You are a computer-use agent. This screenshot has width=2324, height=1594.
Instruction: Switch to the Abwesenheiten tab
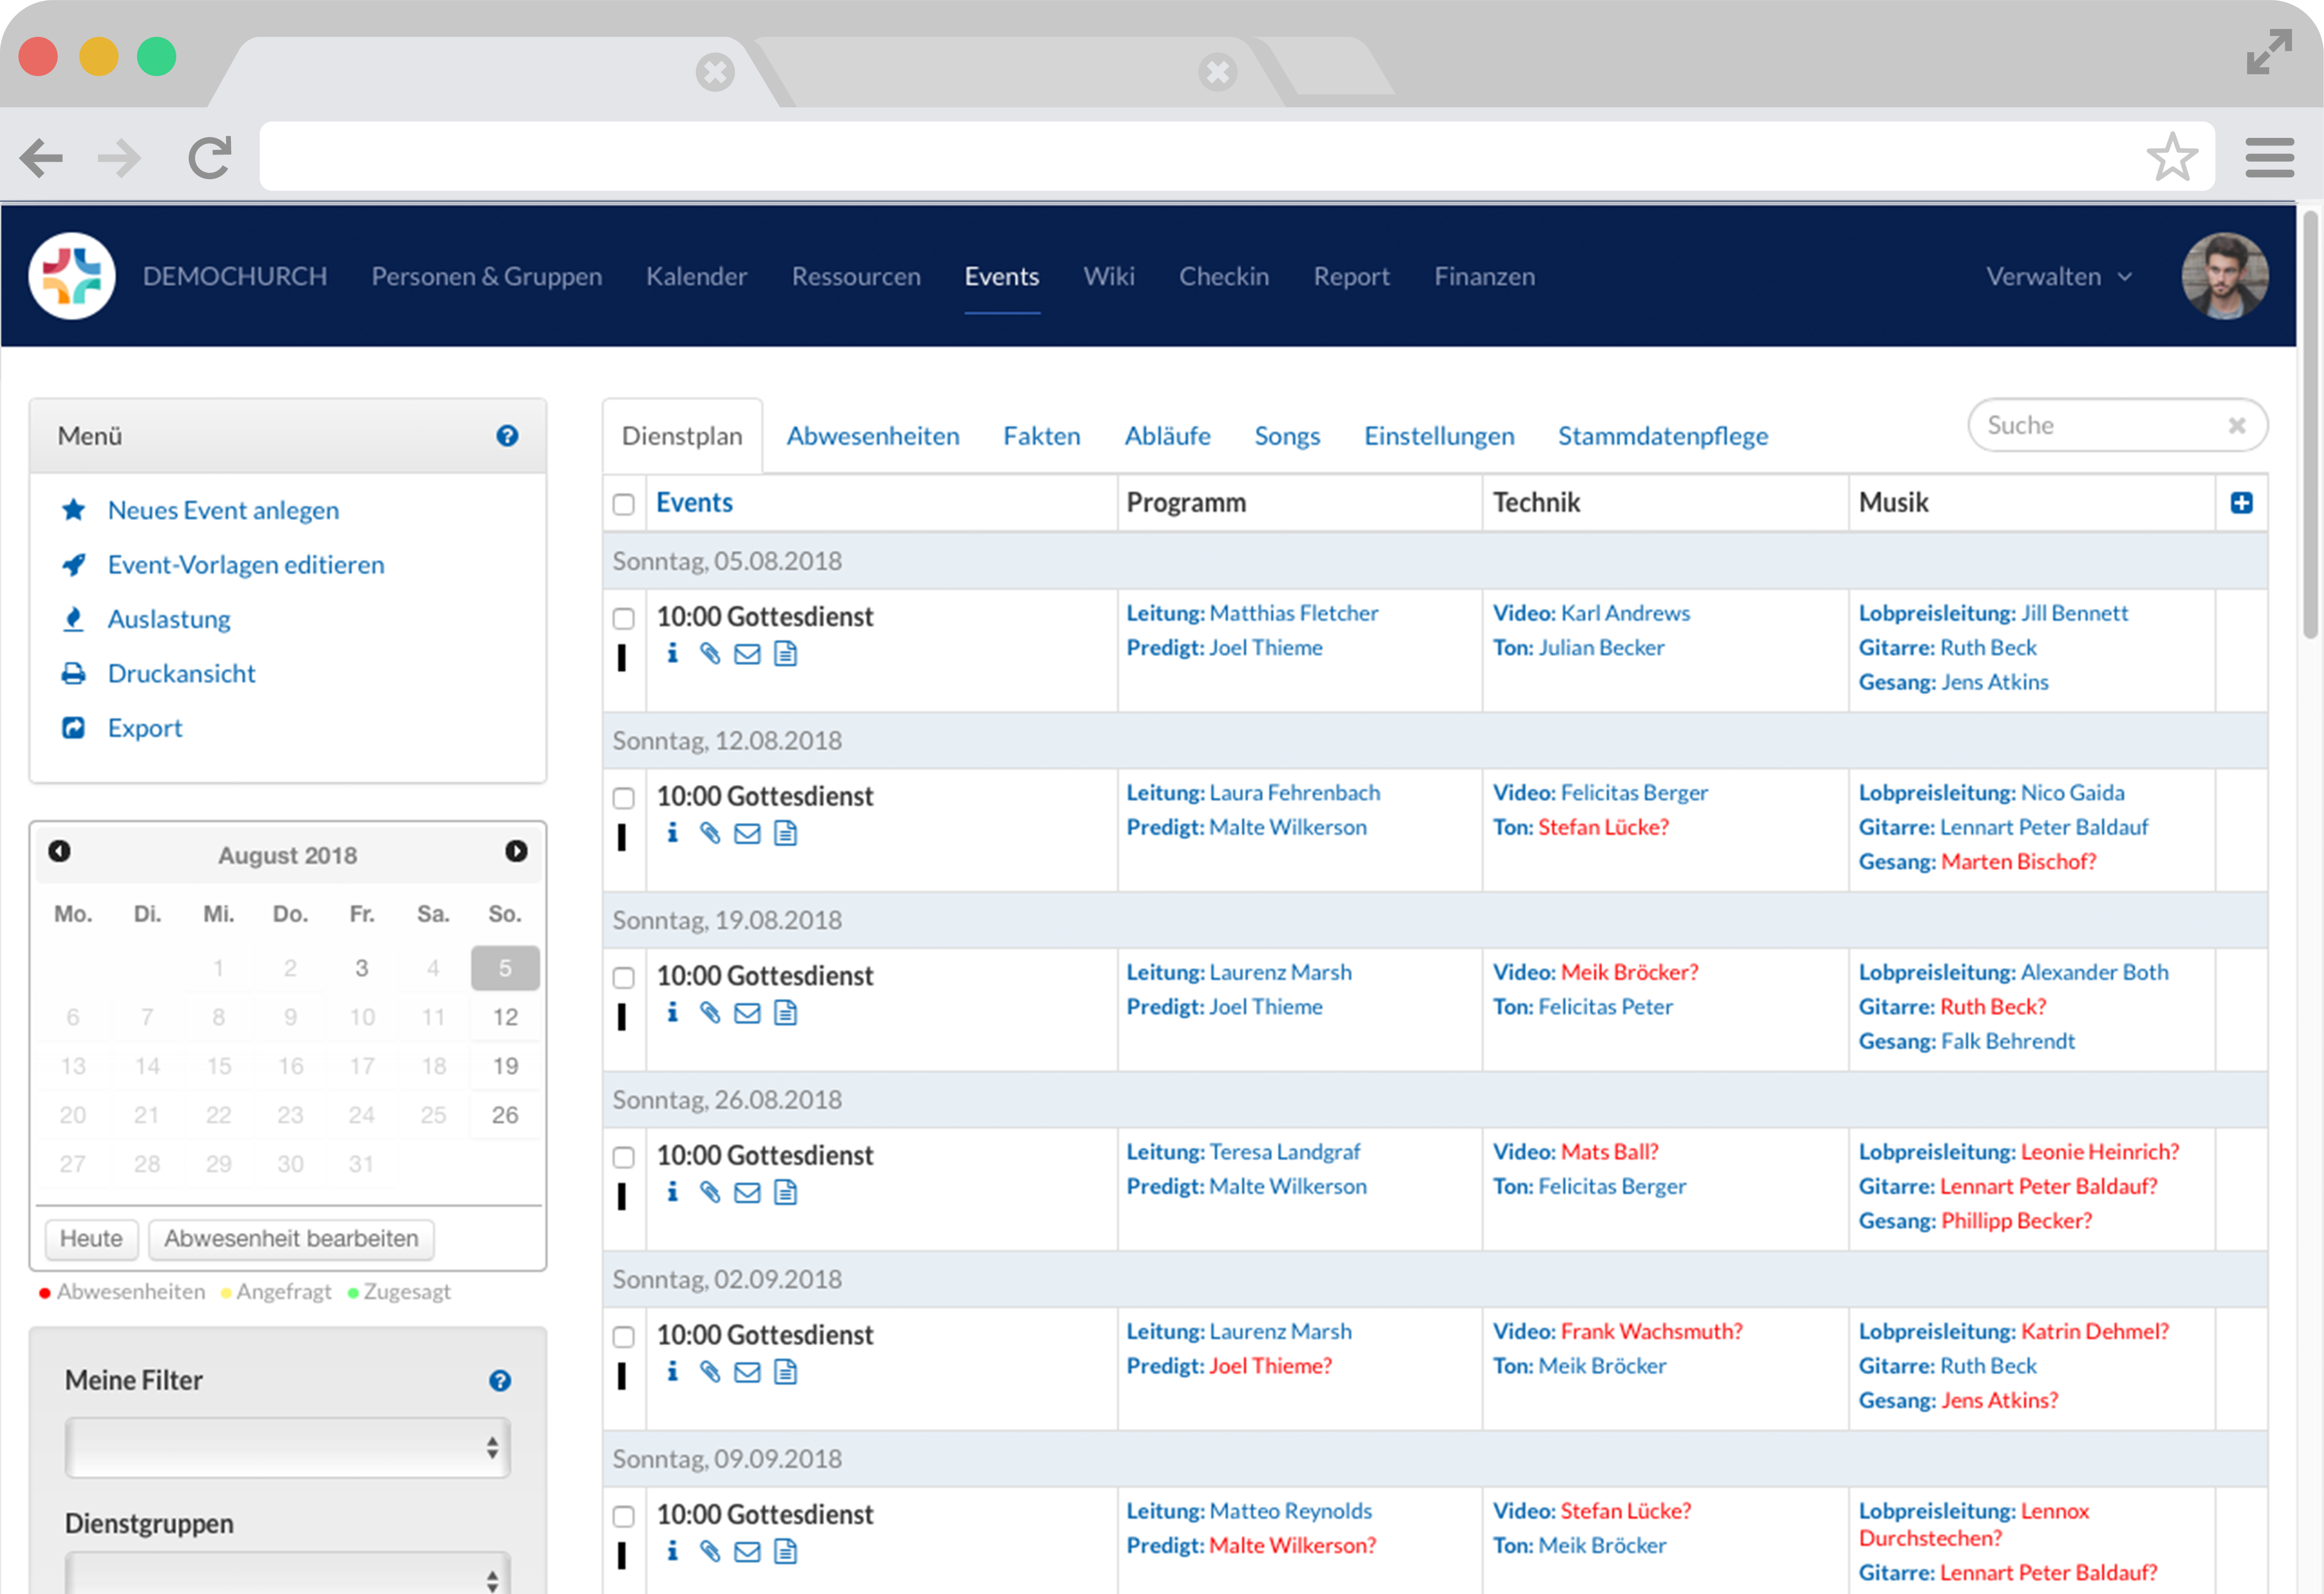[x=872, y=436]
